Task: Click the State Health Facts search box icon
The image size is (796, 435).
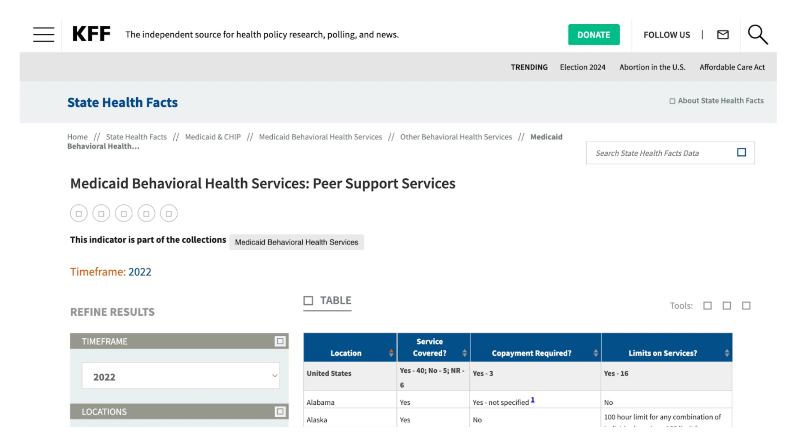Action: 741,152
